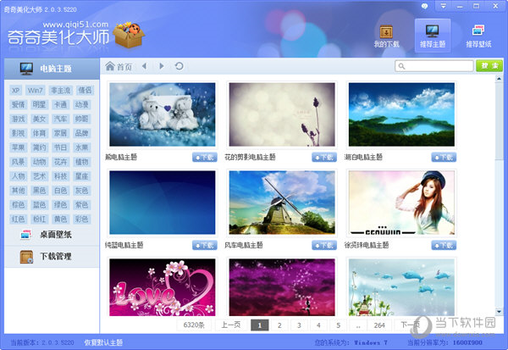Click the refresh icon in navigation bar

179,66
